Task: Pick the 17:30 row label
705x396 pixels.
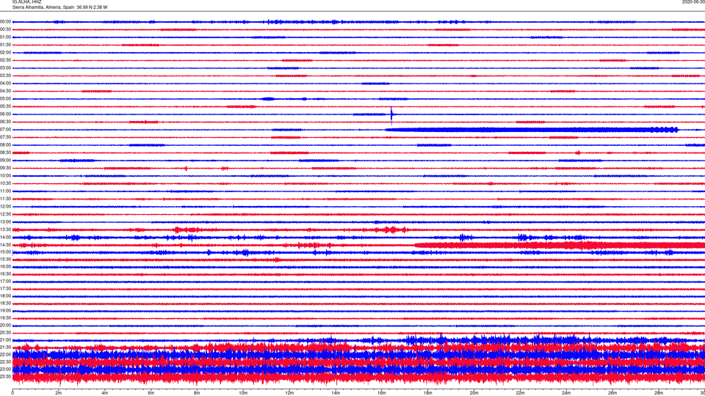Action: tap(5, 289)
